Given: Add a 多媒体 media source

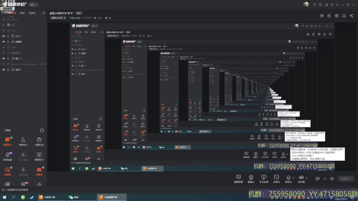Looking at the screenshot, I should click(x=276, y=179).
